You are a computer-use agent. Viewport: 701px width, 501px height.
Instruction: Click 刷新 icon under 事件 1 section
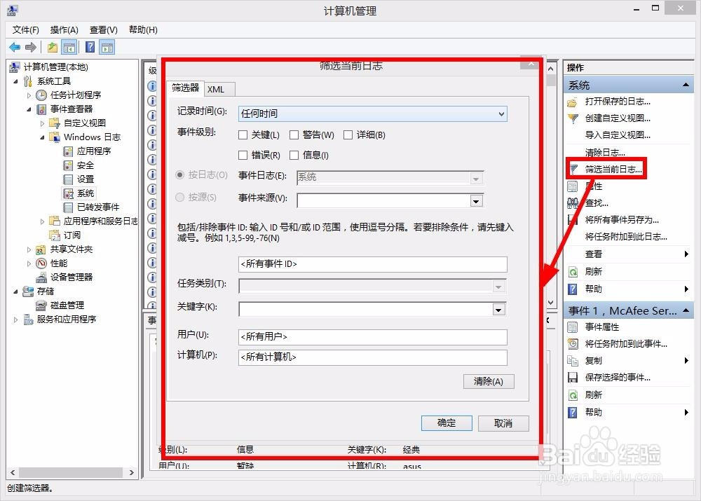point(572,395)
